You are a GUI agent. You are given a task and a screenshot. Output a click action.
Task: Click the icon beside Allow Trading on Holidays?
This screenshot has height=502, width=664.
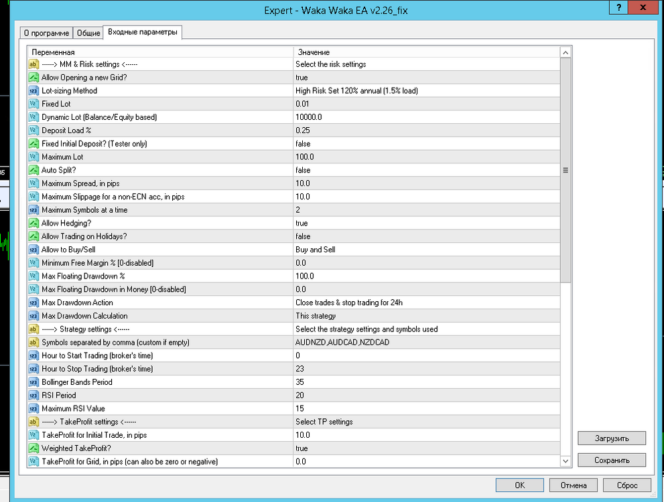(34, 236)
